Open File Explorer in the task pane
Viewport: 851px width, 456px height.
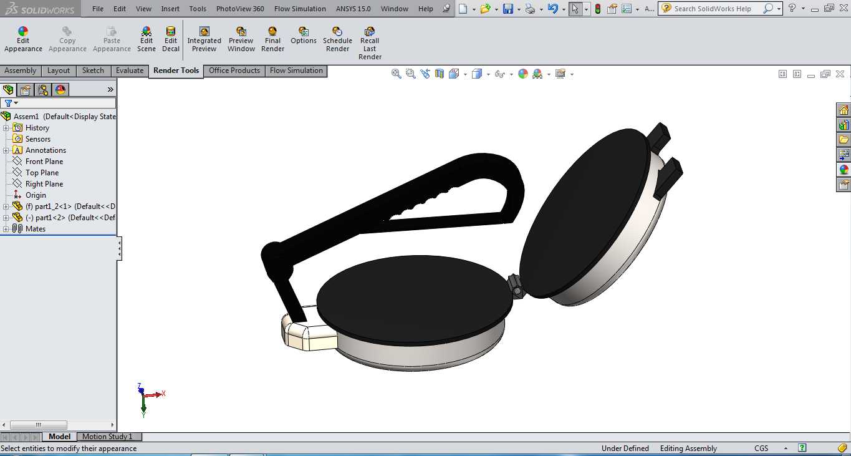pyautogui.click(x=844, y=140)
